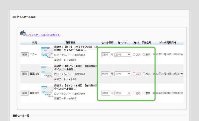This screenshot has height=121, width=199.
Task: Click the sale price field showing 4500
Action: [x=106, y=93]
